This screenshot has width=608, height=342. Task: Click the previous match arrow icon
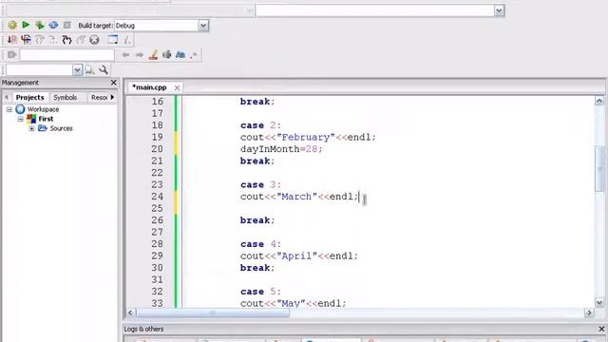pos(125,55)
